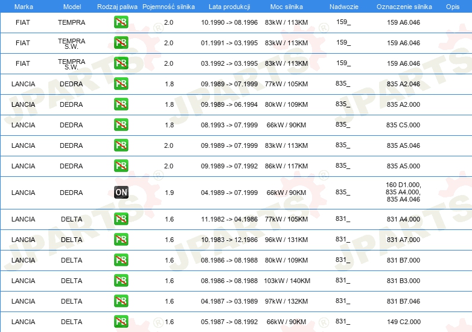This screenshot has height=332, width=472.
Task: Click petrol icon for Dedra 835 C5.000 row
Action: tap(121, 124)
